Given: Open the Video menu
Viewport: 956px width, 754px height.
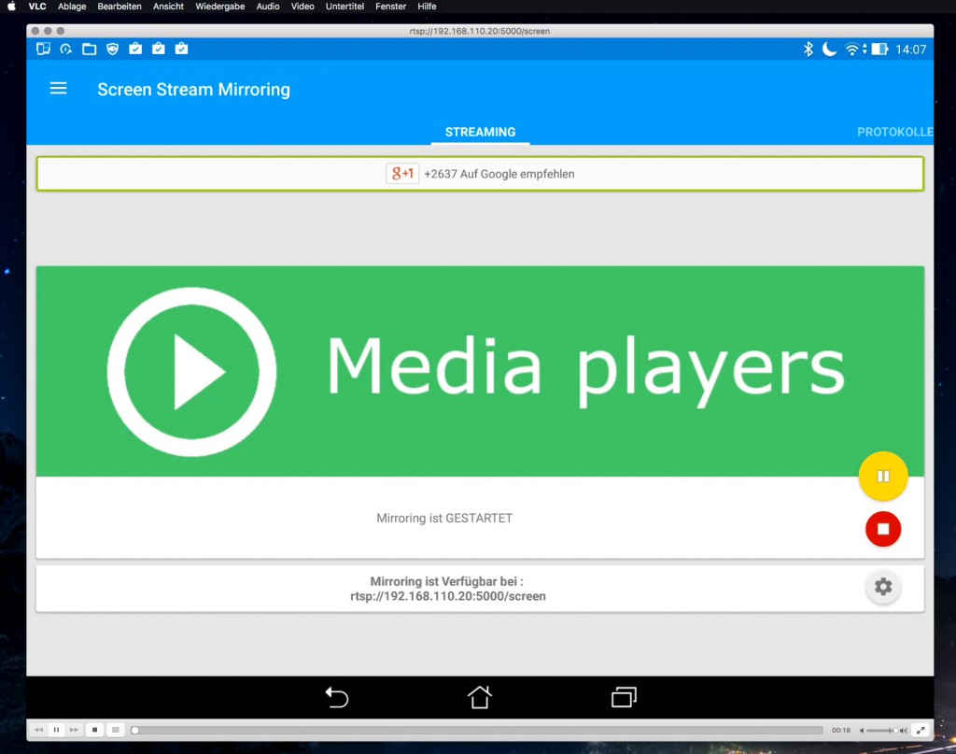Looking at the screenshot, I should coord(302,7).
